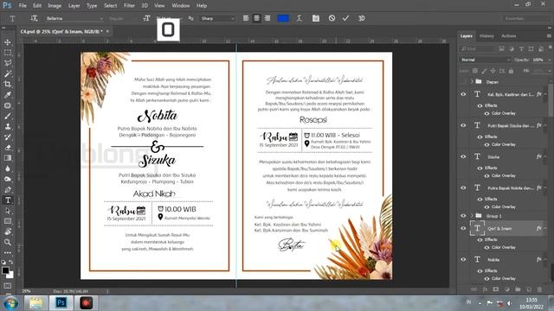Select the Path Selection tool
554x311 pixels.
point(8,211)
